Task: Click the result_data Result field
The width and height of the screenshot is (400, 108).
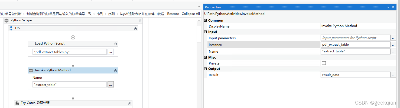Action: point(355,75)
